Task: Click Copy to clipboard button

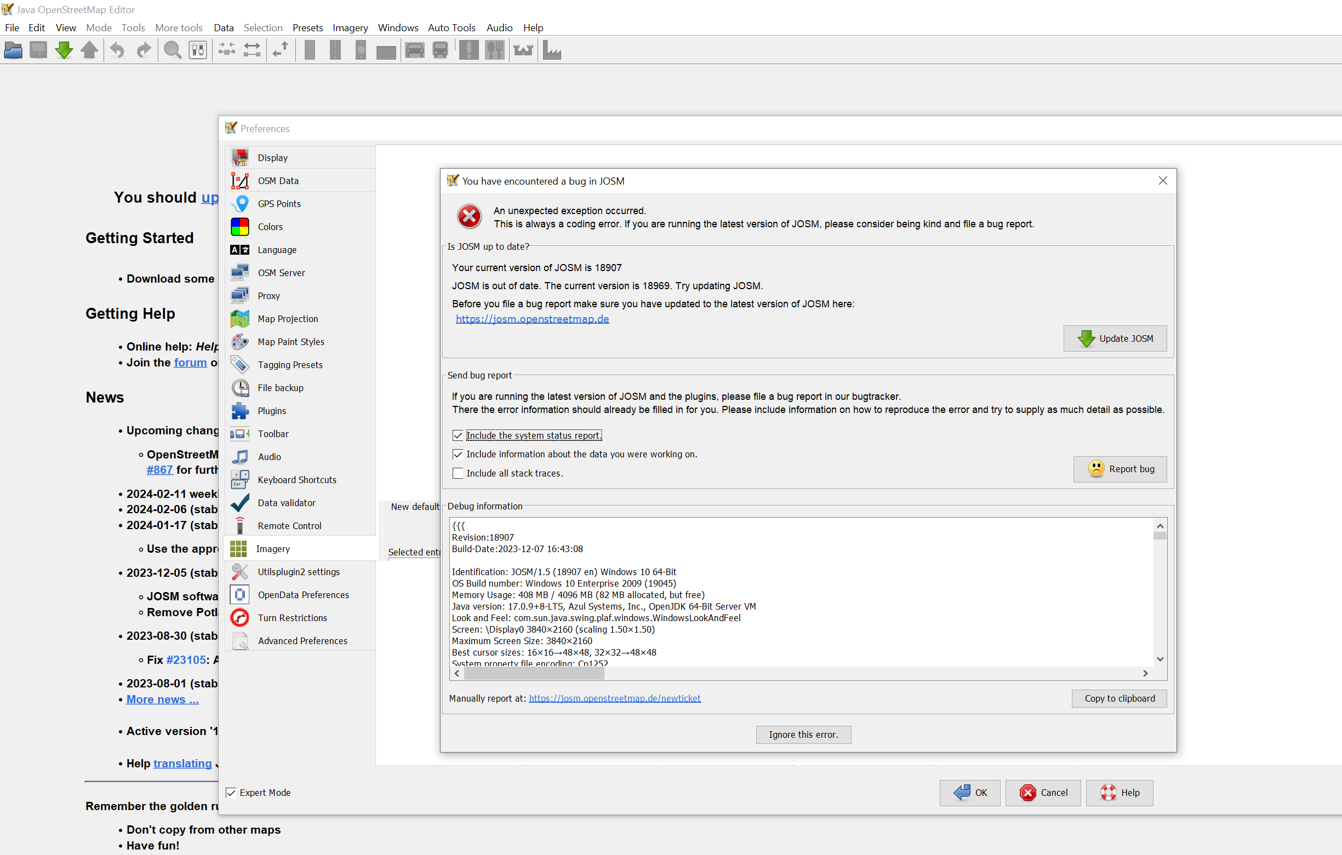Action: click(1119, 698)
